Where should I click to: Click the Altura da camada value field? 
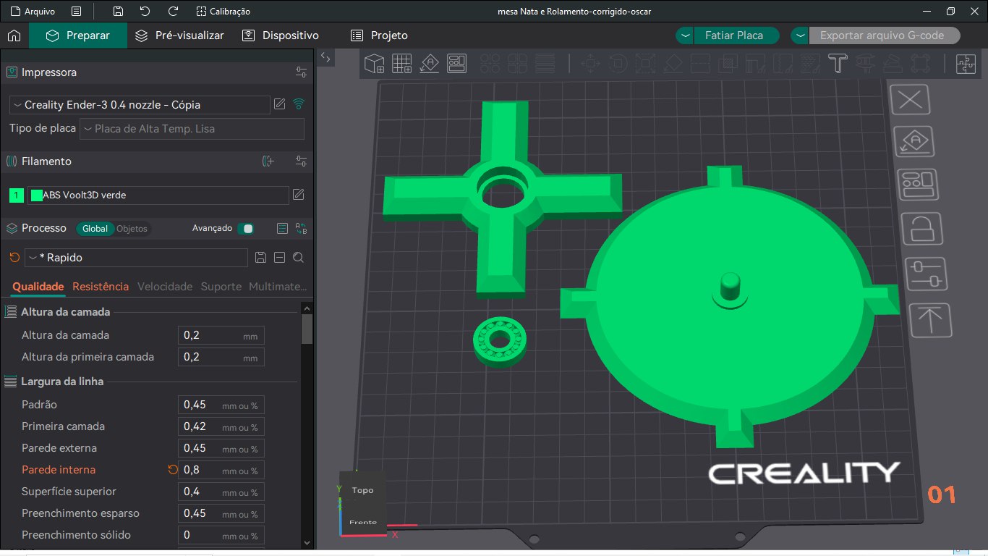point(221,335)
